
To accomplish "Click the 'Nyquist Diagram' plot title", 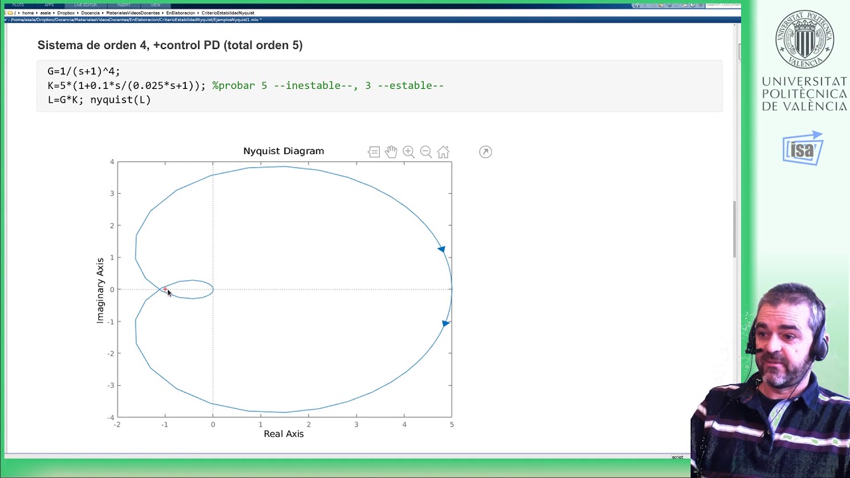I will pyautogui.click(x=284, y=151).
